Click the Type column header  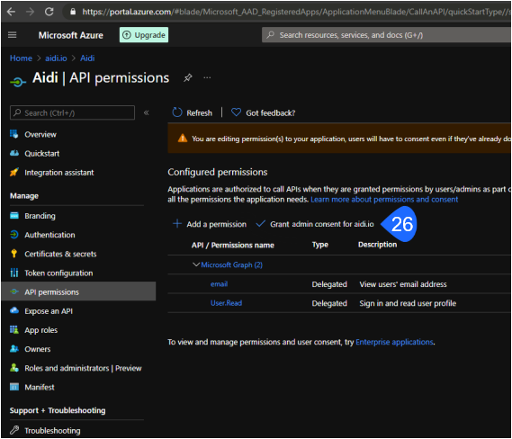[x=320, y=245]
